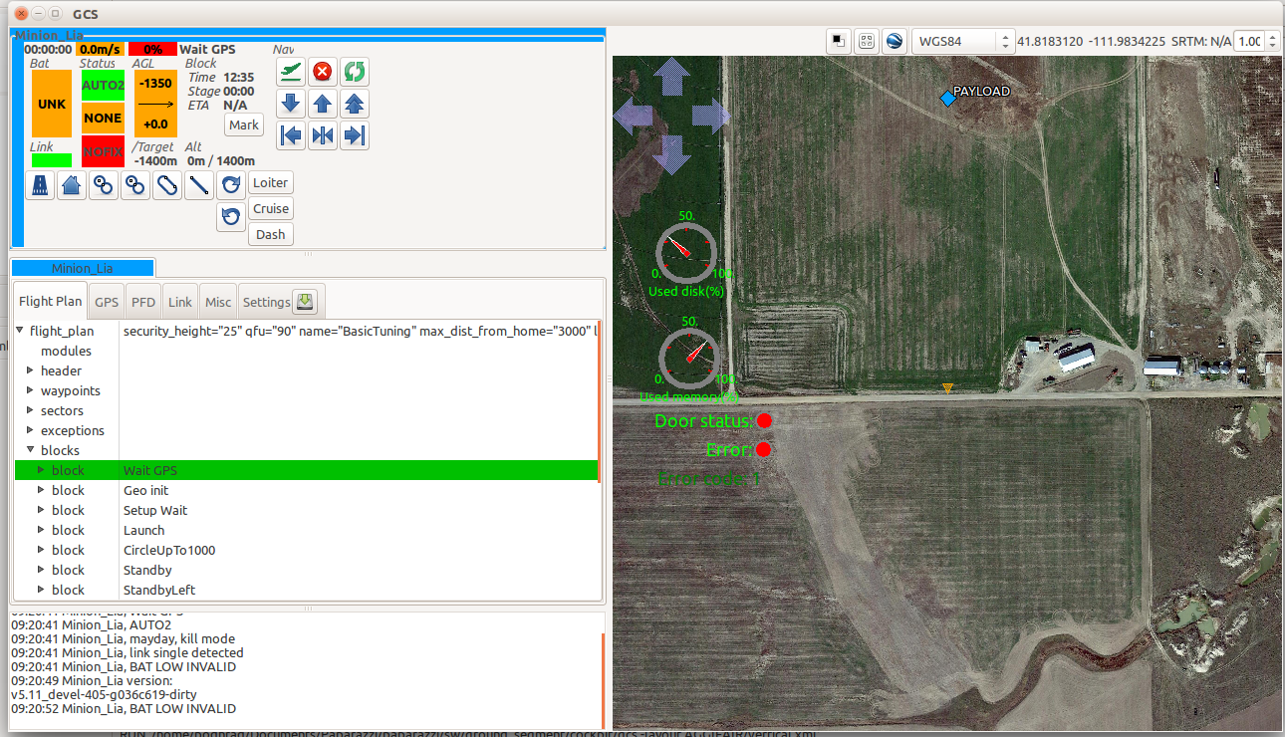
Task: Expand the waypoints tree node
Action: tap(30, 390)
